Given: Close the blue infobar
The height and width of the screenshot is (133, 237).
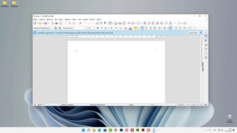Looking at the screenshot, I should (201, 33).
